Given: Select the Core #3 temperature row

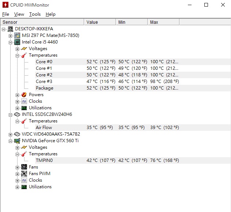Looking at the screenshot, I should tap(133, 82).
